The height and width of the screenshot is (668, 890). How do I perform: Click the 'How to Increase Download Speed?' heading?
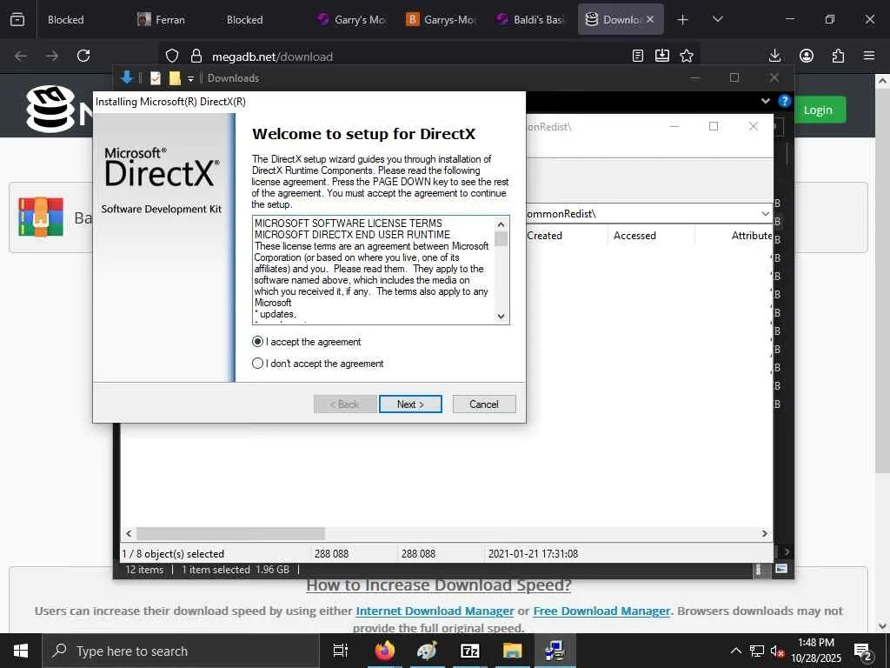point(438,585)
